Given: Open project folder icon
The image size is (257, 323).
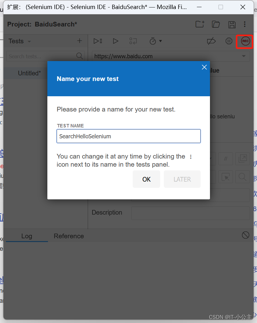Looking at the screenshot, I should pyautogui.click(x=216, y=24).
